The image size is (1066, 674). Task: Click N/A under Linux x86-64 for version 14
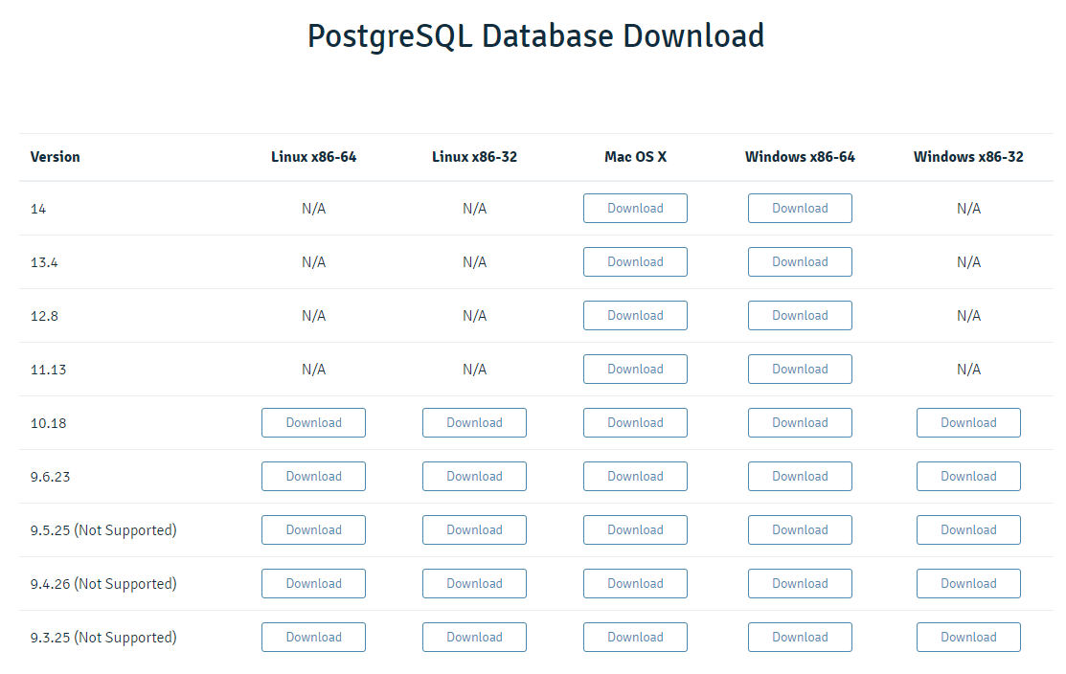(313, 209)
